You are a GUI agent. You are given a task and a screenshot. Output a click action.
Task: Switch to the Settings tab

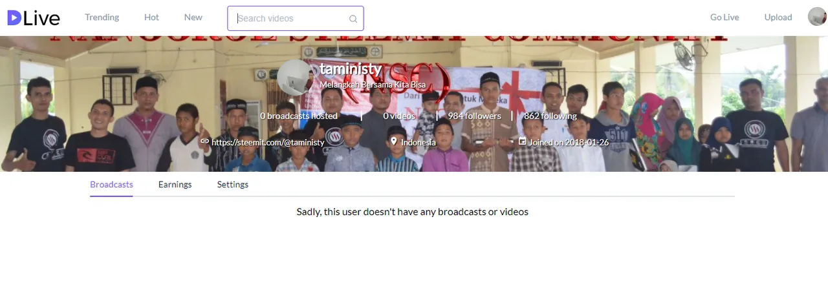pyautogui.click(x=233, y=185)
